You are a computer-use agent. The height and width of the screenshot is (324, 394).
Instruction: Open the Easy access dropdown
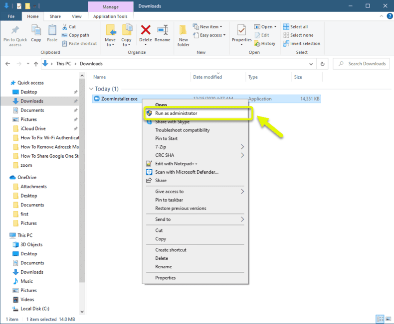coord(212,35)
